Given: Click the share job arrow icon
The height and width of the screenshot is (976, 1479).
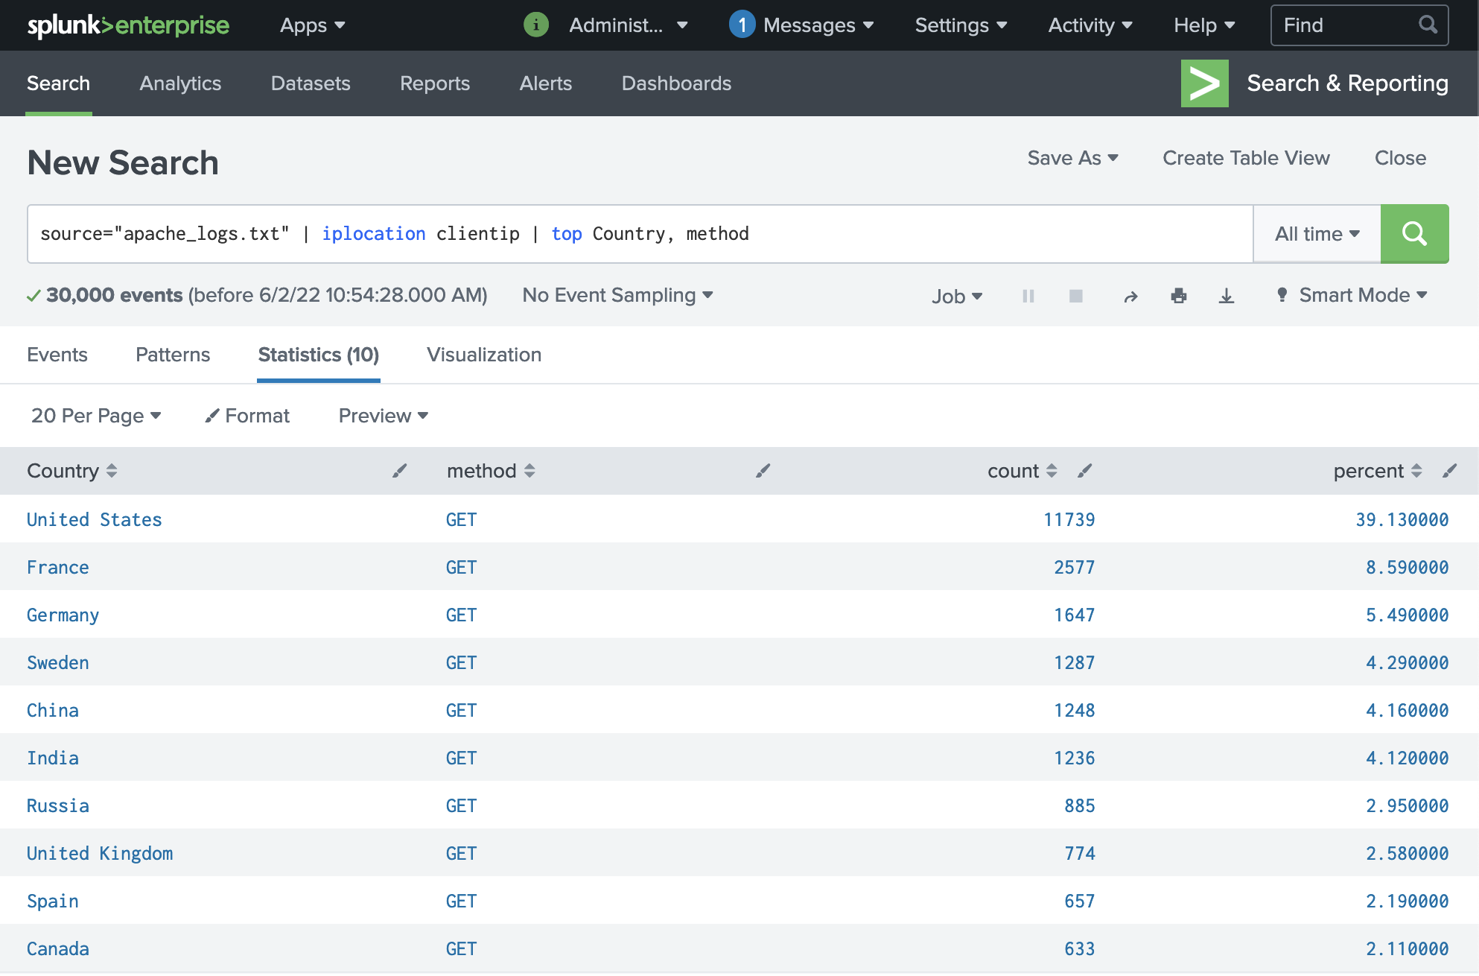Looking at the screenshot, I should tap(1130, 297).
